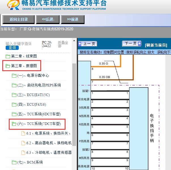This screenshot has height=170, width=171.
Task: Click folder icon beside 电源分配中心
Action: click(x=14, y=76)
